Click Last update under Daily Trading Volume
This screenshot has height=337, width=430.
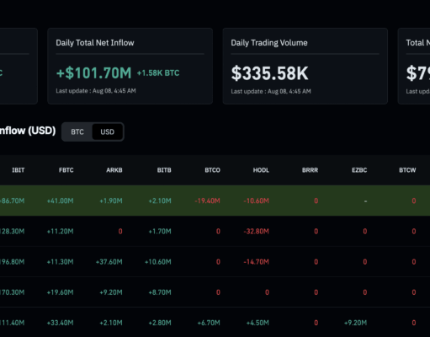[271, 91]
